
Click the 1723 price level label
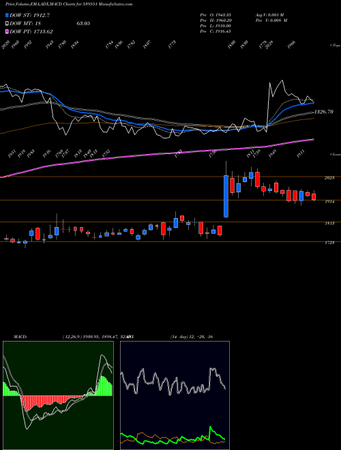click(x=329, y=243)
